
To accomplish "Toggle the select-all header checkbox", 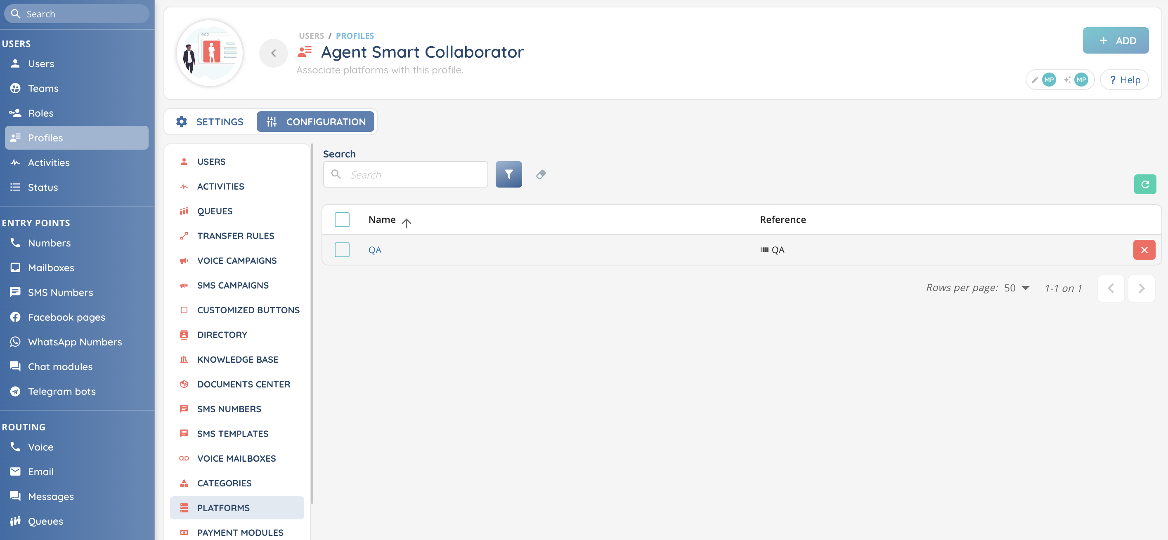I will tap(342, 220).
